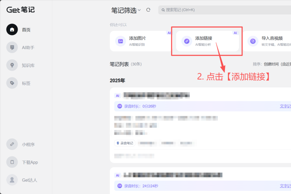The height and width of the screenshot is (194, 291).
Task: Click recording icon beside 24分24秒
Action: point(120,186)
